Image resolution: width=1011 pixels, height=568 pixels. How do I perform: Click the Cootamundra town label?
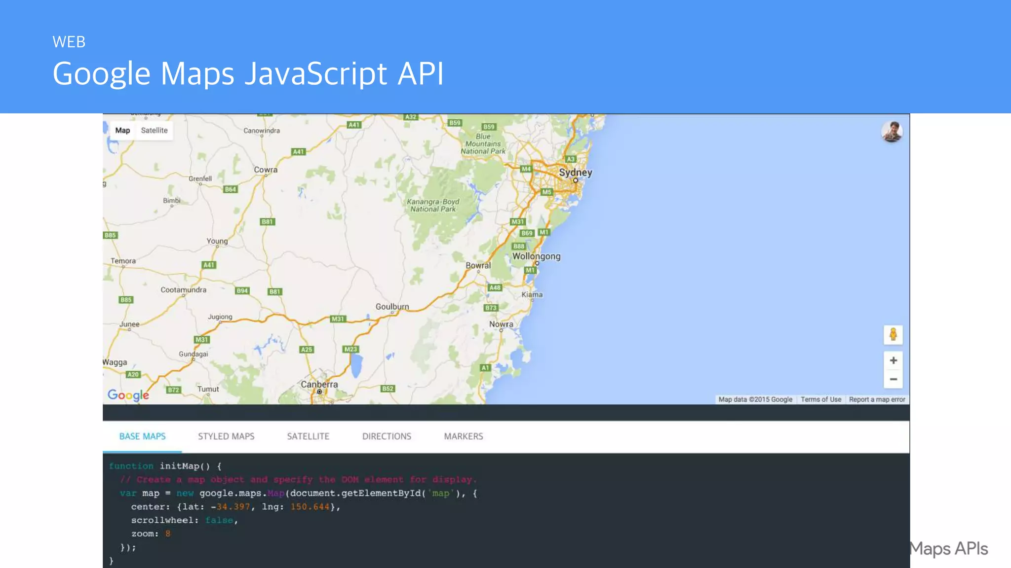coord(184,290)
